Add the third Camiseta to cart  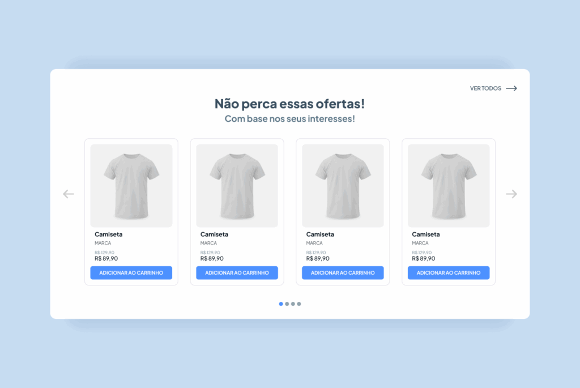coord(343,273)
